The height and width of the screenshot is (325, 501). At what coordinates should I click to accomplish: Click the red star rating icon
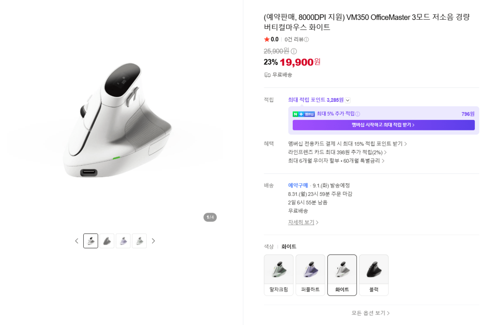[267, 39]
